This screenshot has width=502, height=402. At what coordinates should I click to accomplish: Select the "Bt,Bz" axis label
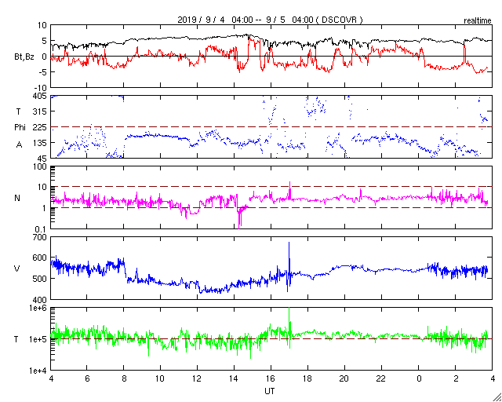coord(24,57)
